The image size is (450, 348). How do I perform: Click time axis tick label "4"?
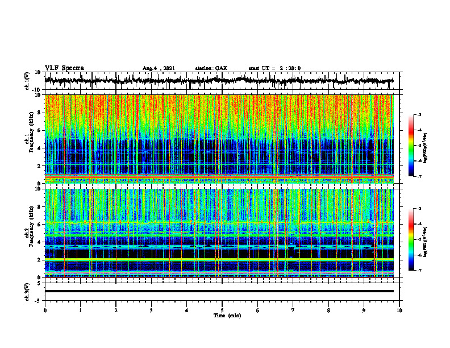[x=187, y=310]
